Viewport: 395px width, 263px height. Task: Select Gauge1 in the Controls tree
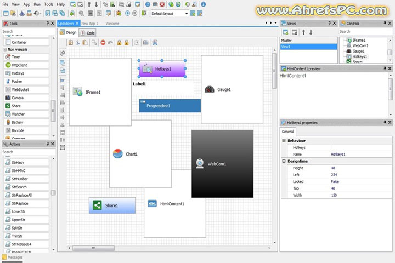(x=358, y=51)
